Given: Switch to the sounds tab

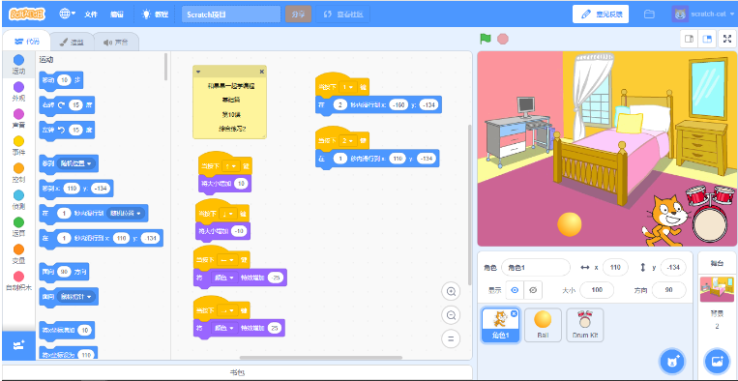Looking at the screenshot, I should point(116,43).
